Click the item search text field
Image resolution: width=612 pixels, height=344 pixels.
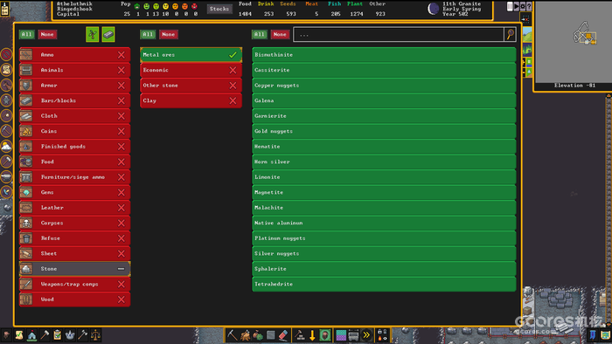click(399, 34)
